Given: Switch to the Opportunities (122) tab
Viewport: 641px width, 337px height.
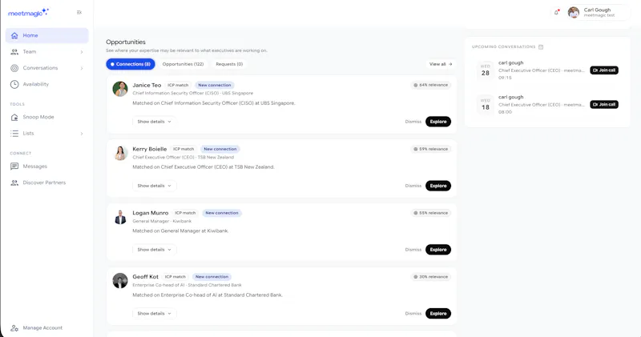Looking at the screenshot, I should tap(183, 64).
